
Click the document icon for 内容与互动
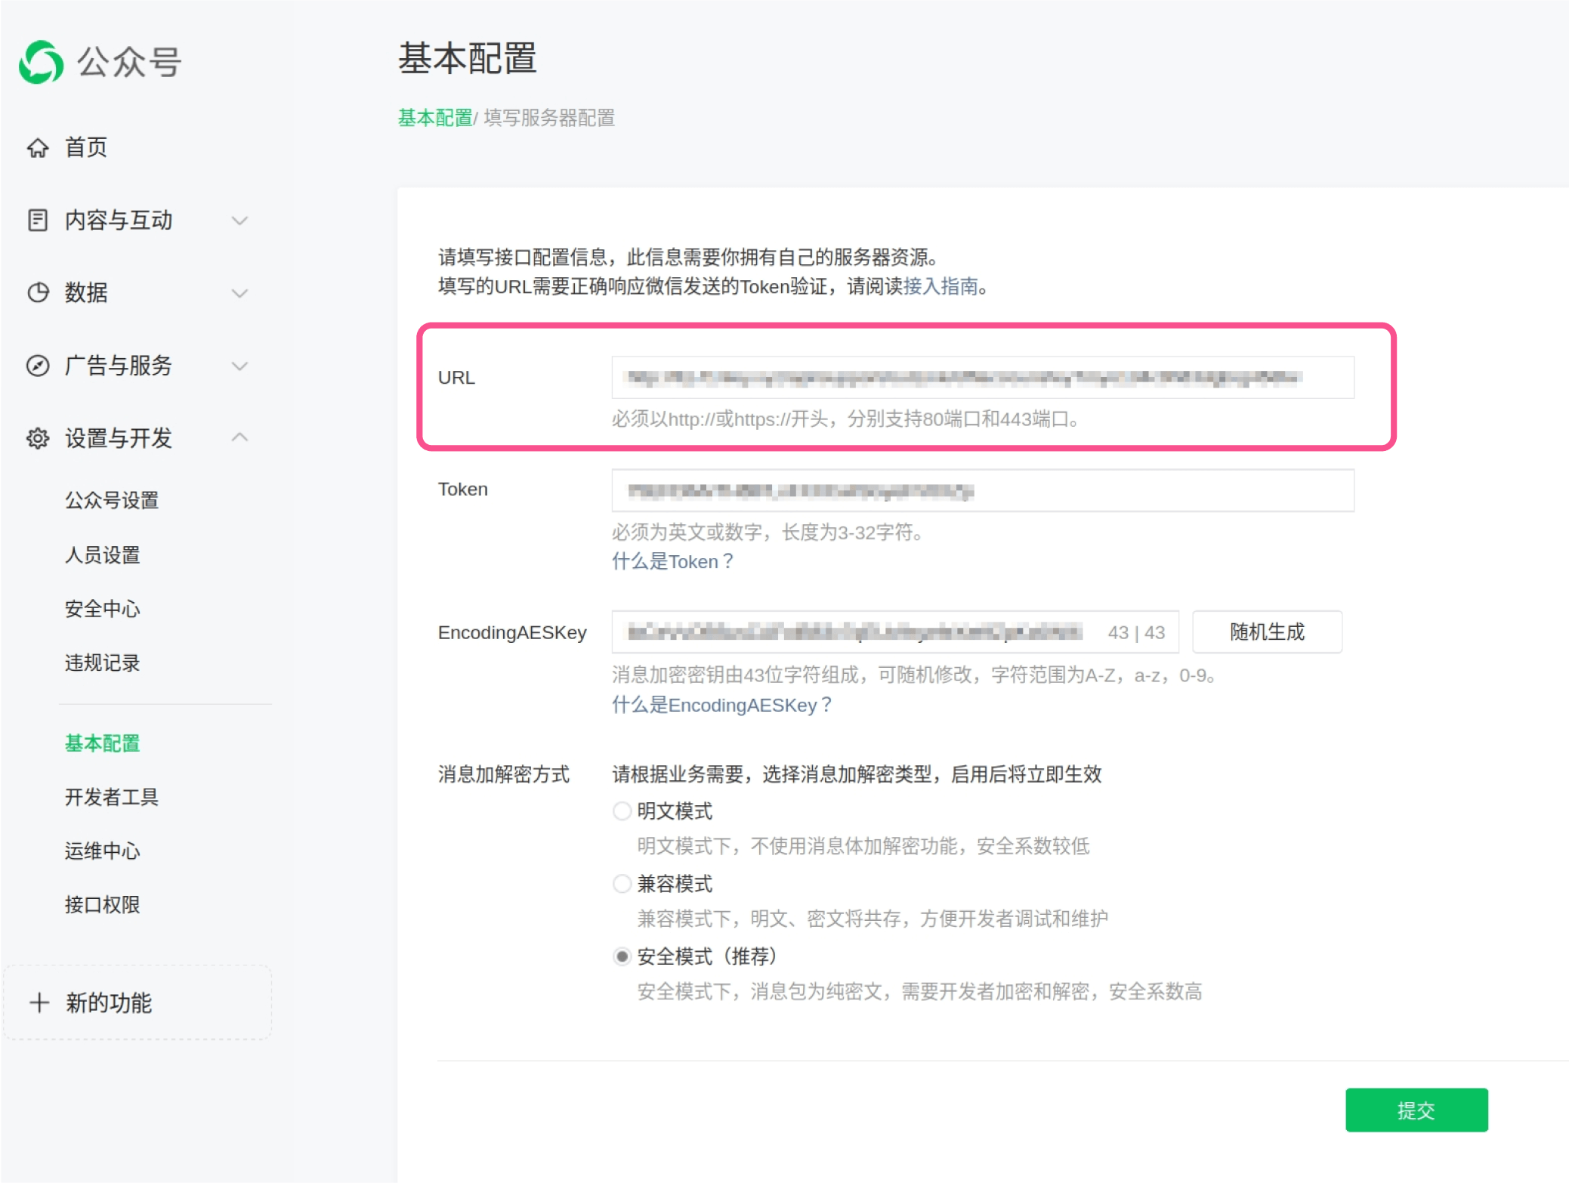pyautogui.click(x=38, y=220)
